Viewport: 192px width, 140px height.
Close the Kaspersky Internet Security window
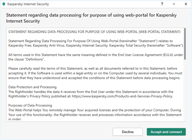click(x=186, y=4)
